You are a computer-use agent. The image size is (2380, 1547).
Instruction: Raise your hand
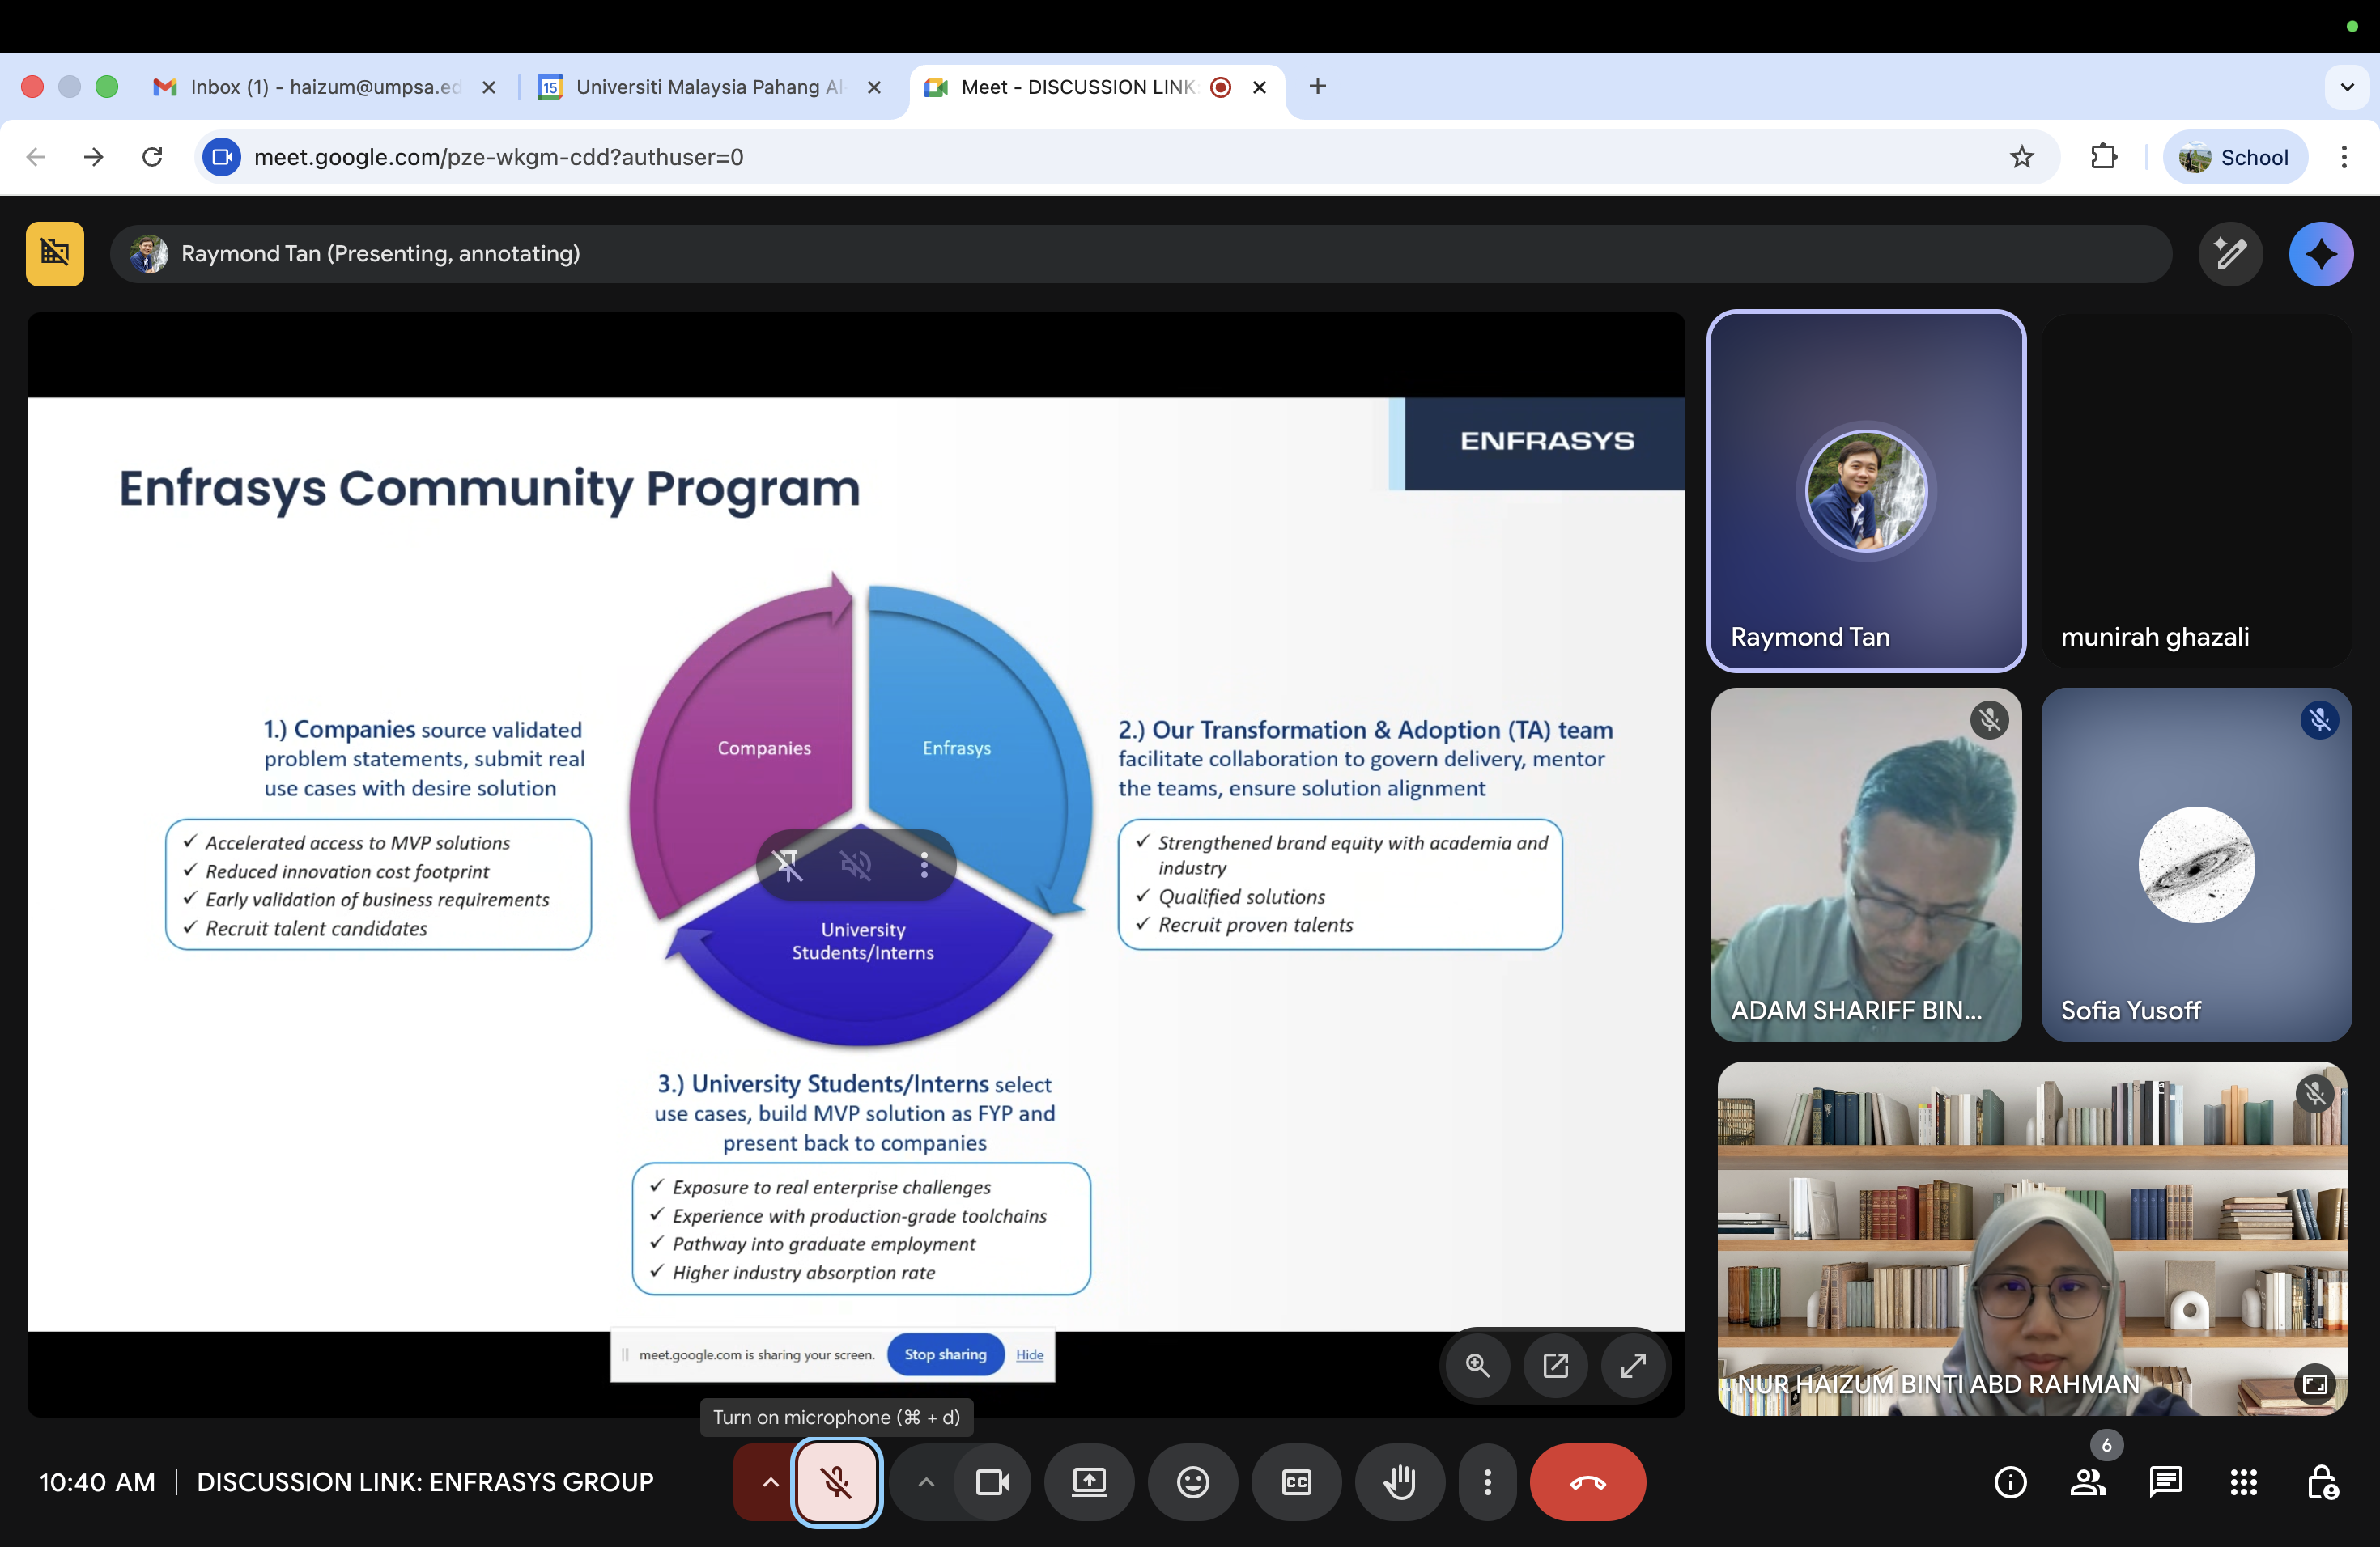tap(1399, 1482)
